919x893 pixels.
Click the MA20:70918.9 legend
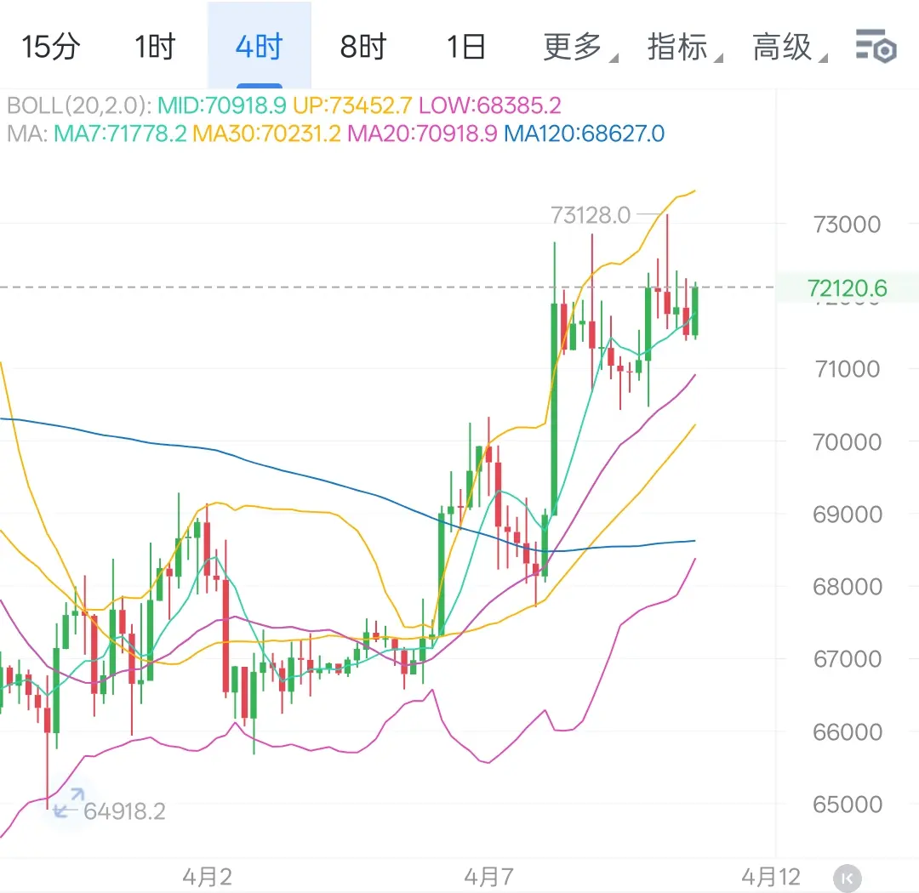click(x=422, y=134)
